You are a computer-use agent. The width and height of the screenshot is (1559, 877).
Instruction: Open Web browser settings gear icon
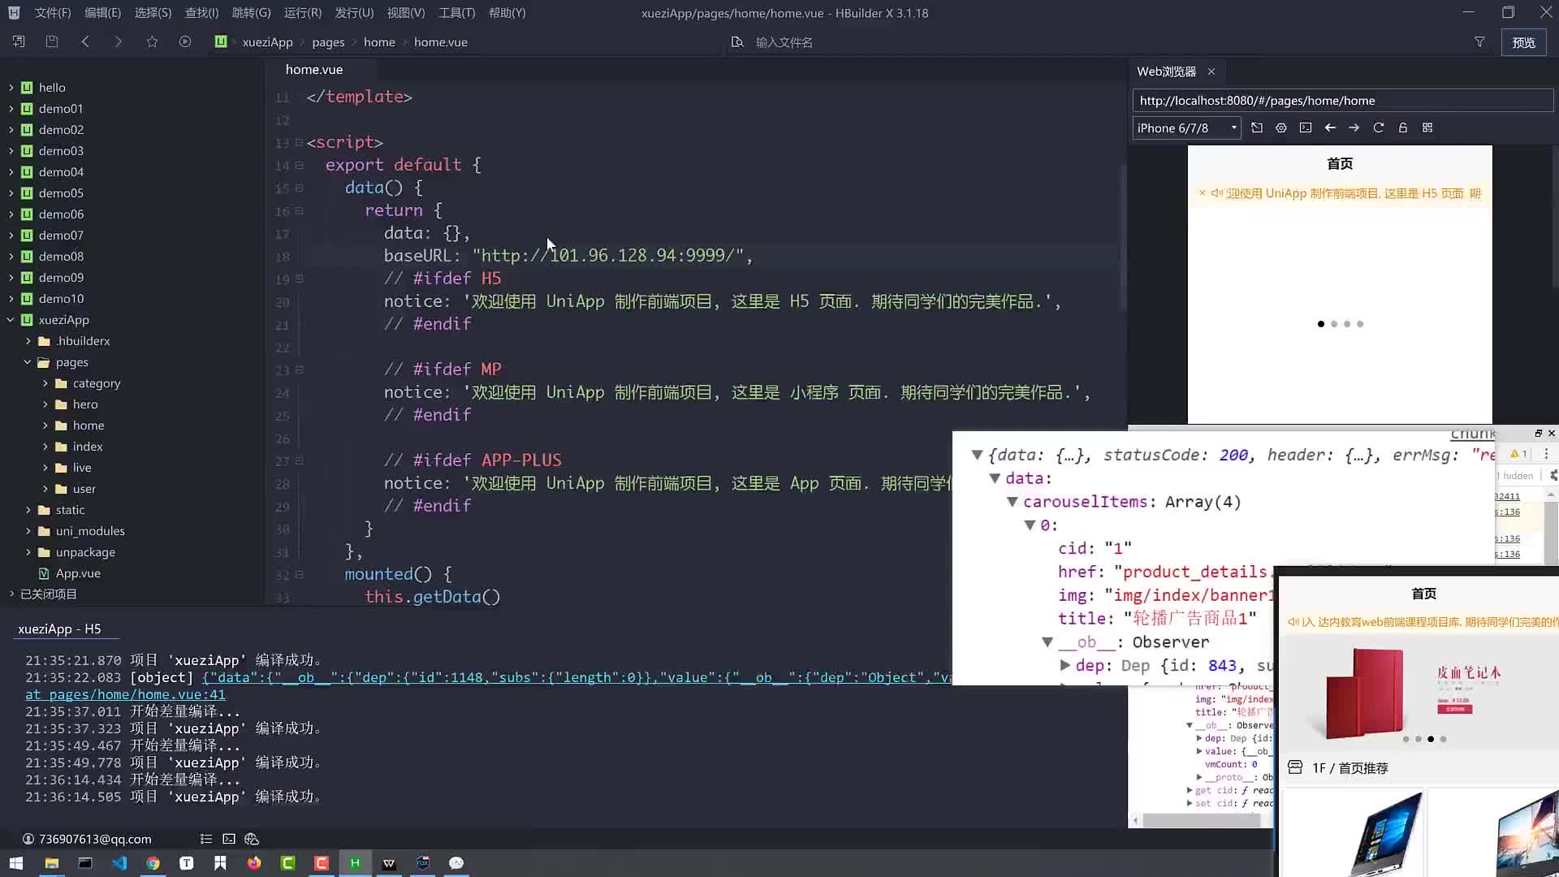tap(1281, 127)
